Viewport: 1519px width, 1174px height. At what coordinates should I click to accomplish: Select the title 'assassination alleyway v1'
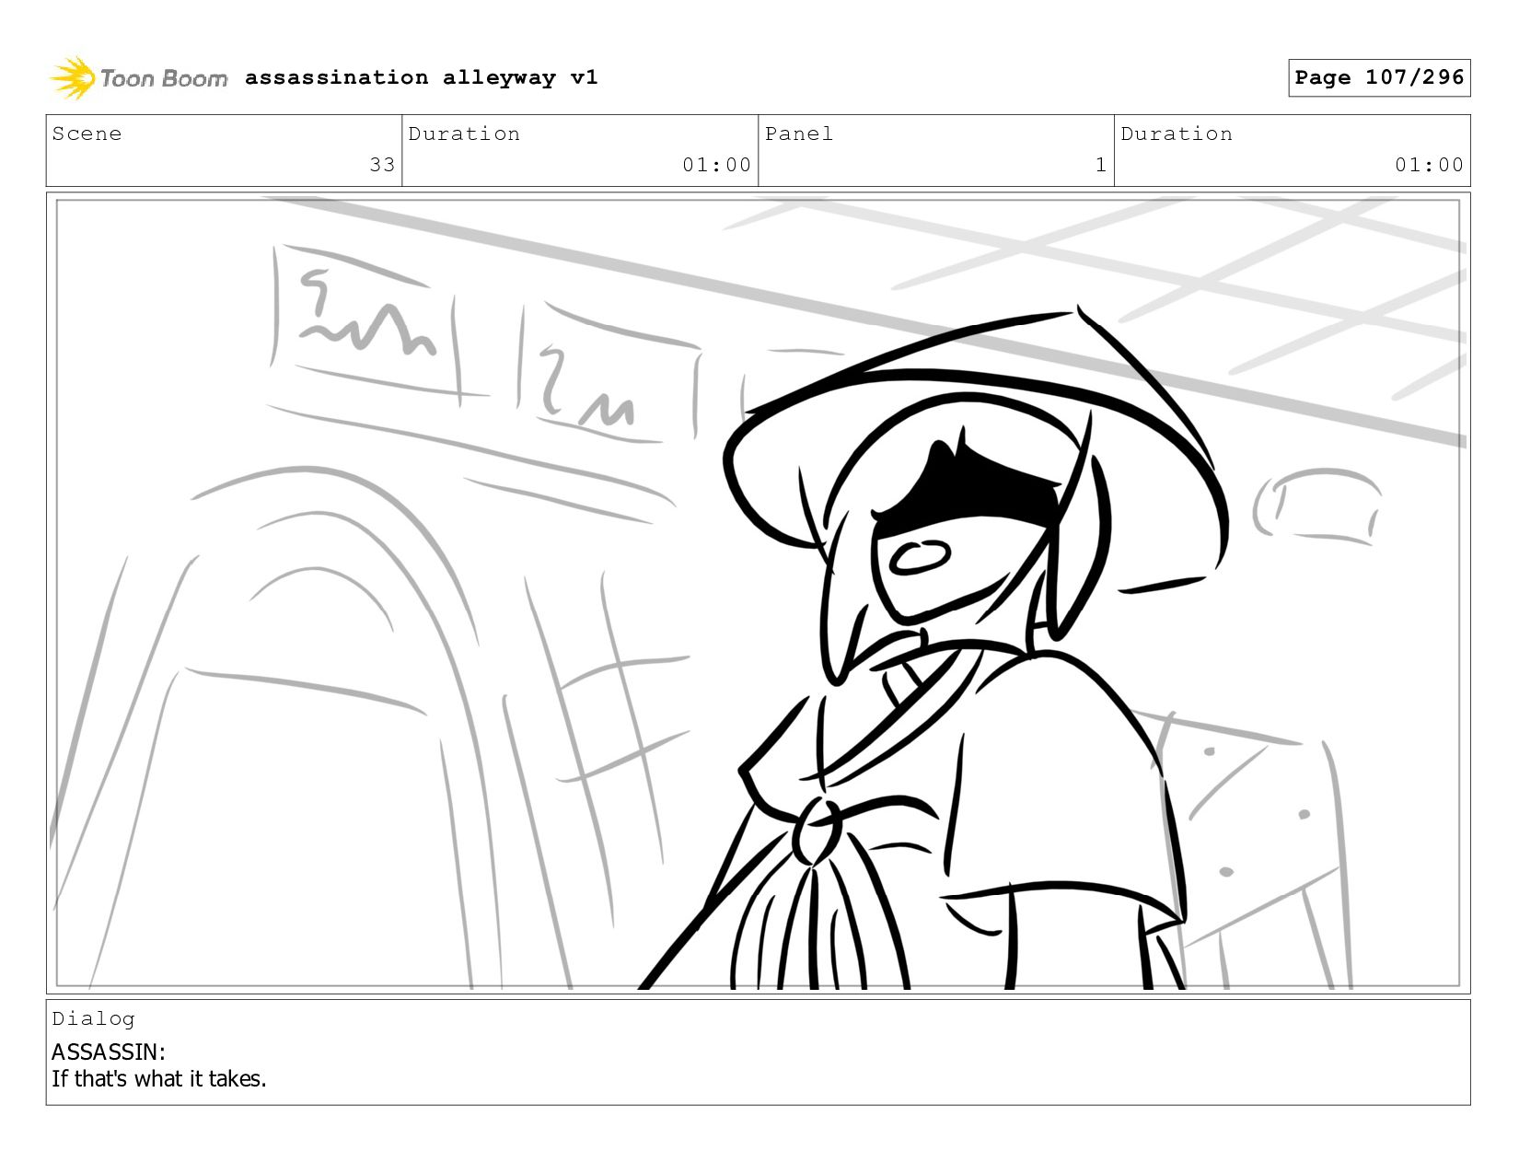coord(422,77)
